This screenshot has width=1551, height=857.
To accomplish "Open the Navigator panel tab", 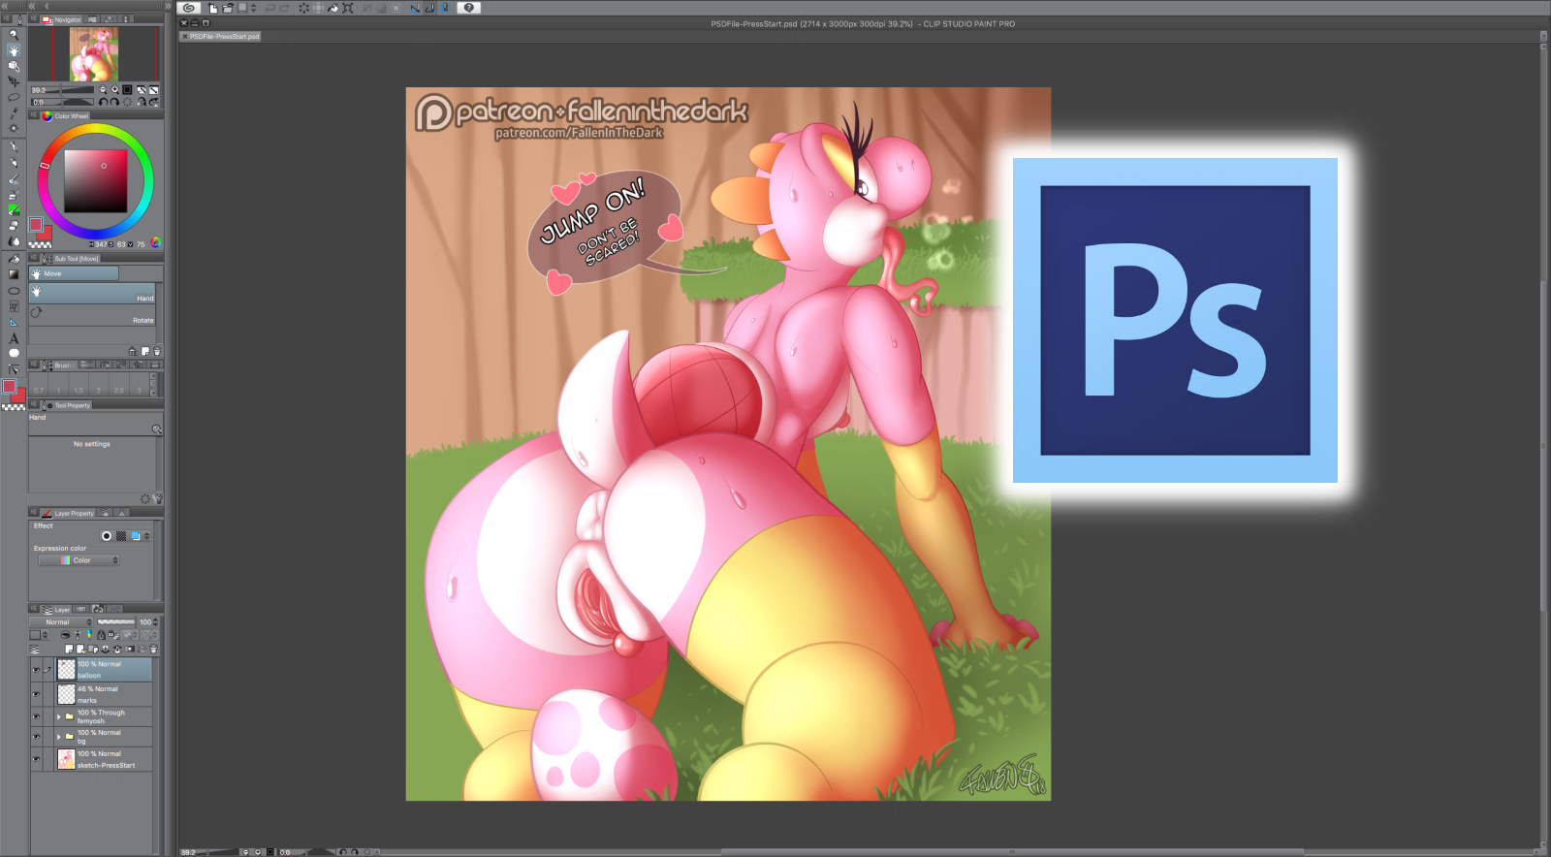I will 62,19.
